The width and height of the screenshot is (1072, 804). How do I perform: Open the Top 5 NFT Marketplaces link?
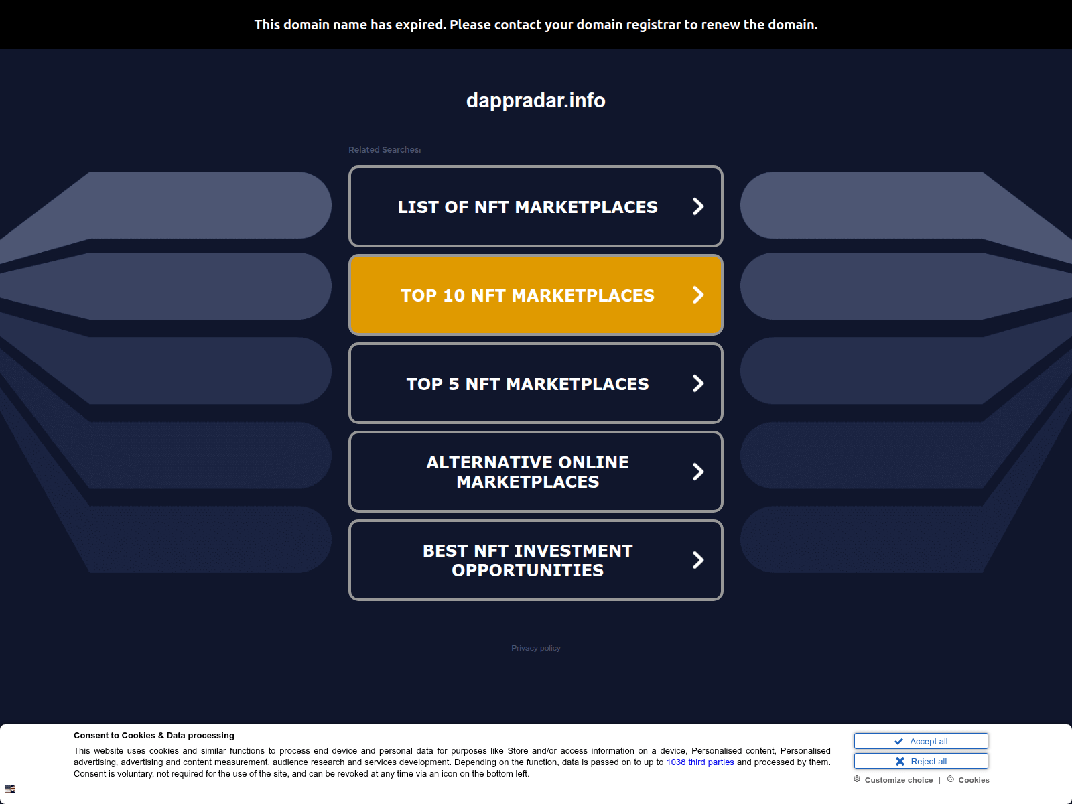pyautogui.click(x=535, y=383)
